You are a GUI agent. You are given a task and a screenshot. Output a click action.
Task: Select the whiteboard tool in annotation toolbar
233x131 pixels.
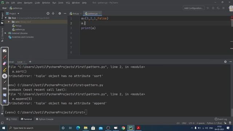[x=5, y=51]
